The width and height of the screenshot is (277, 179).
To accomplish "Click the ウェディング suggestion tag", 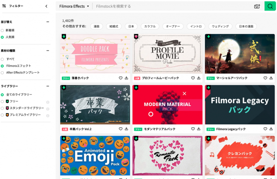I will [x=220, y=26].
